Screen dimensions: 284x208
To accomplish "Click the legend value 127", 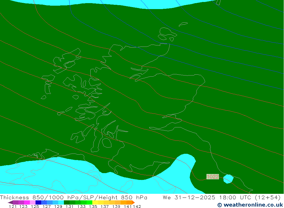I will coord(47,206).
